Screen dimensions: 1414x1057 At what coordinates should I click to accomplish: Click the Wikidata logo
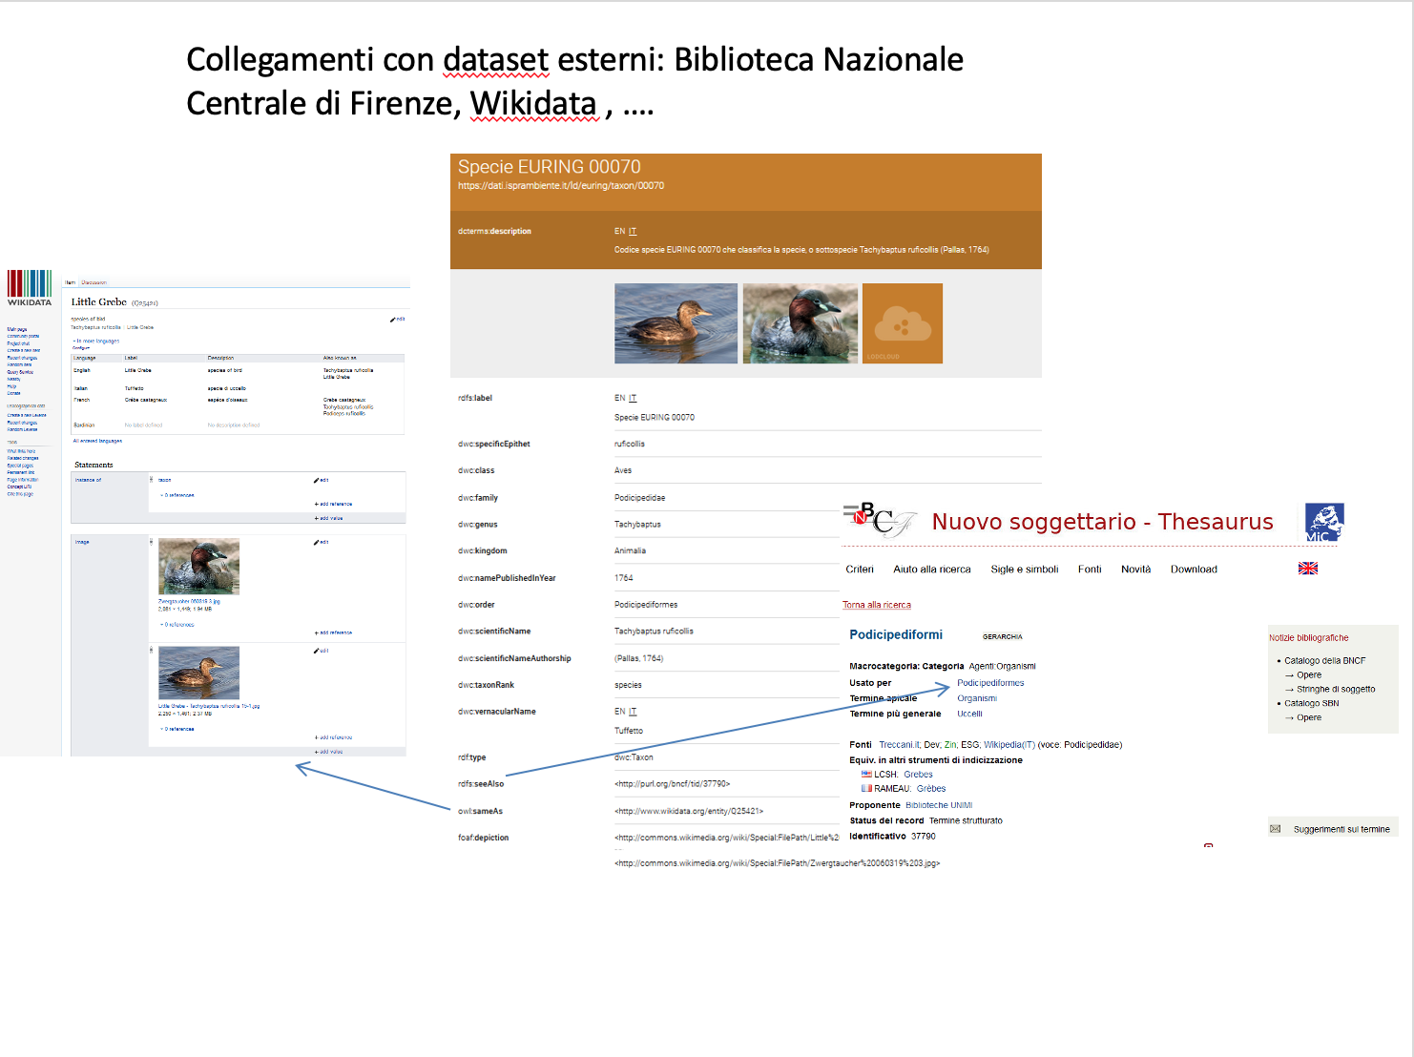30,287
